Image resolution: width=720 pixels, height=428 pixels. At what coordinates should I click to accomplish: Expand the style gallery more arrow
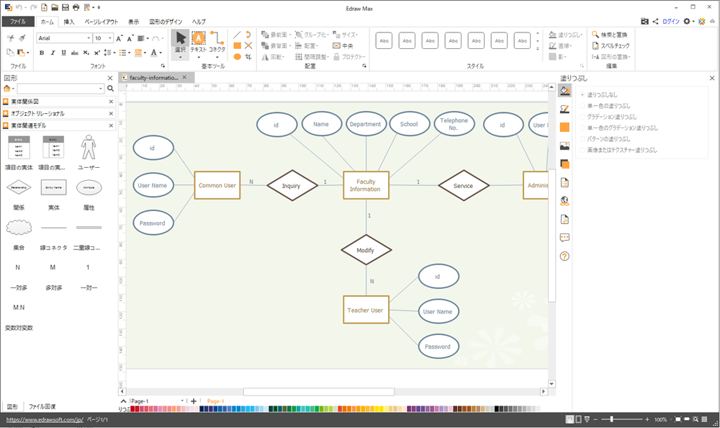coord(538,48)
